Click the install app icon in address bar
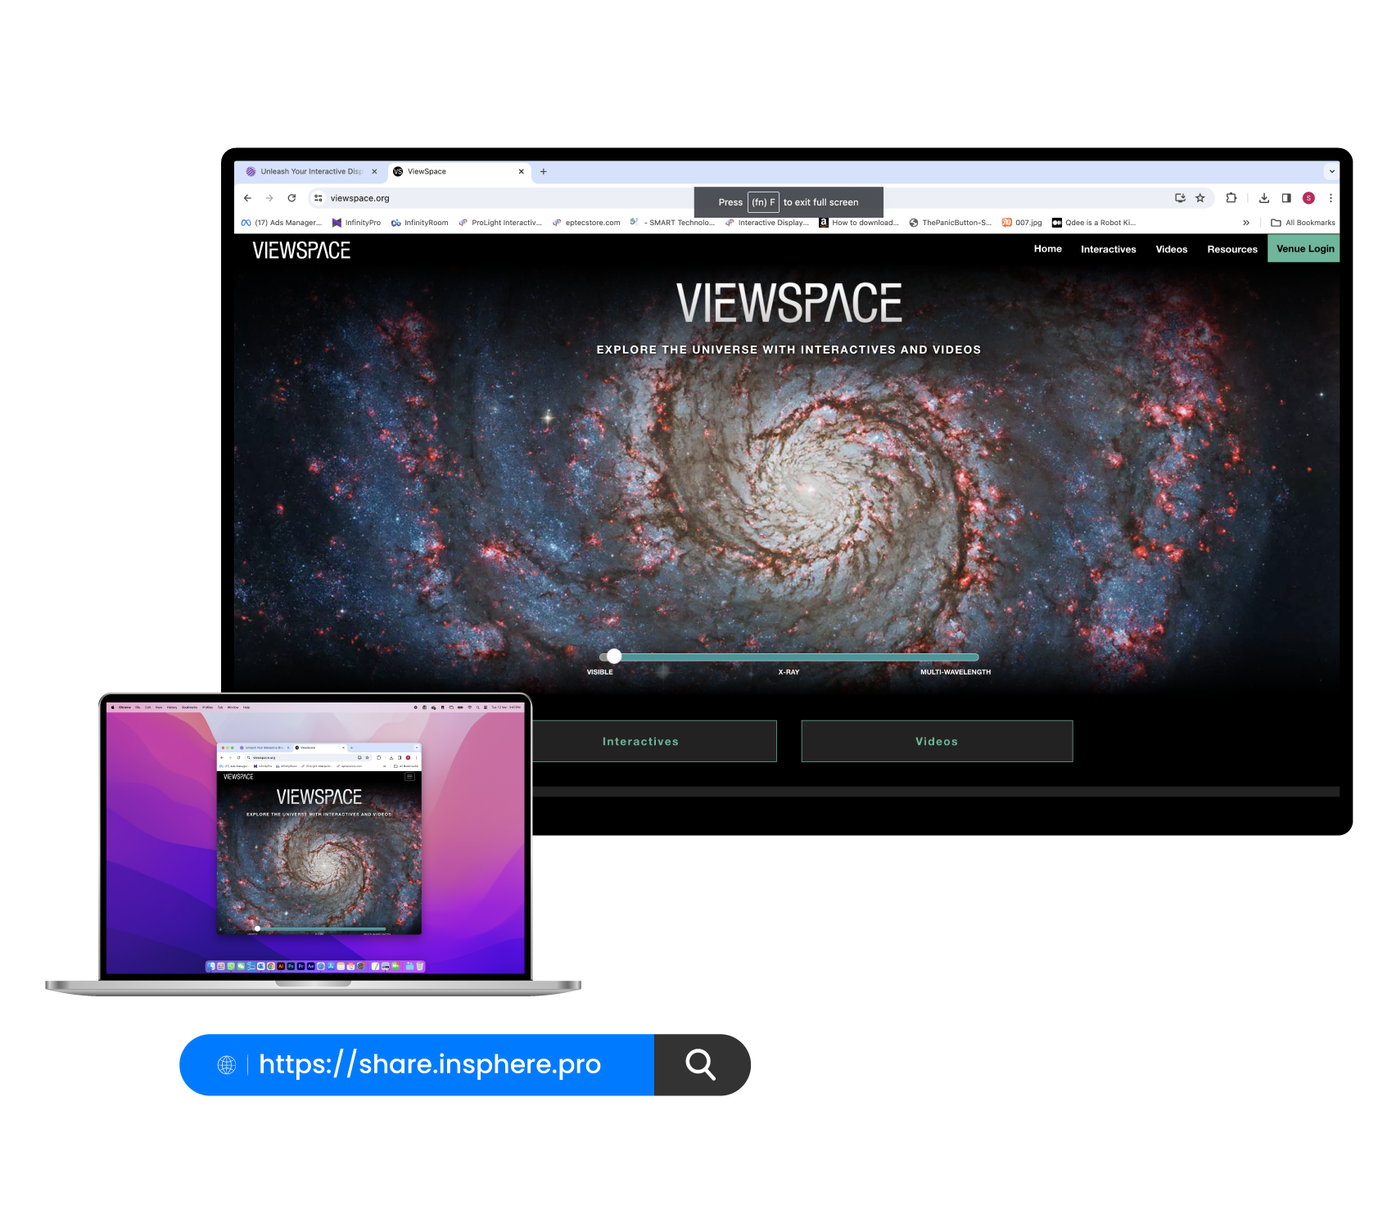The width and height of the screenshot is (1392, 1228). 1180,198
